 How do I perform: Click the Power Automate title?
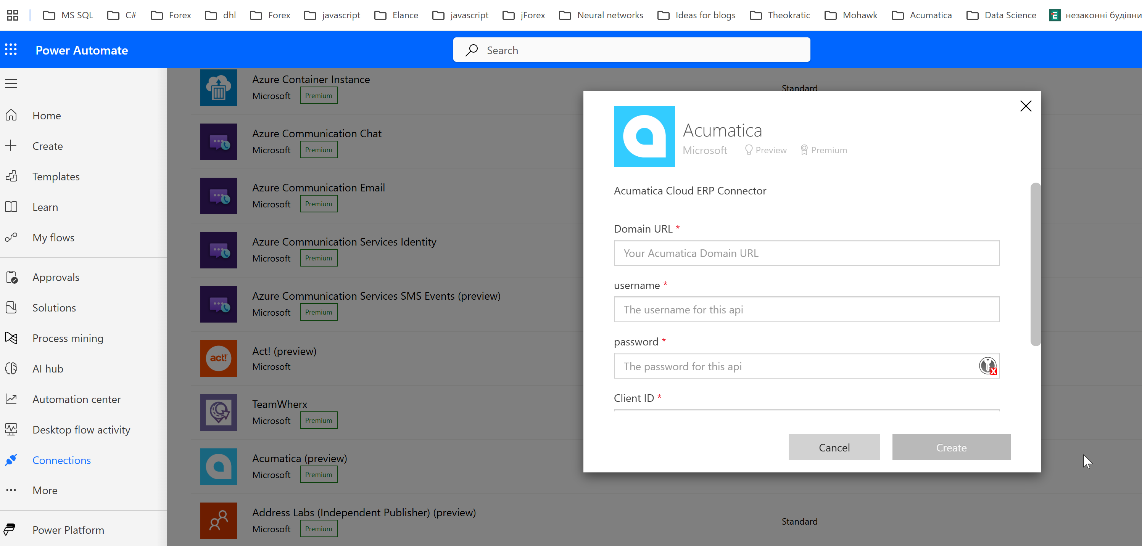tap(82, 50)
